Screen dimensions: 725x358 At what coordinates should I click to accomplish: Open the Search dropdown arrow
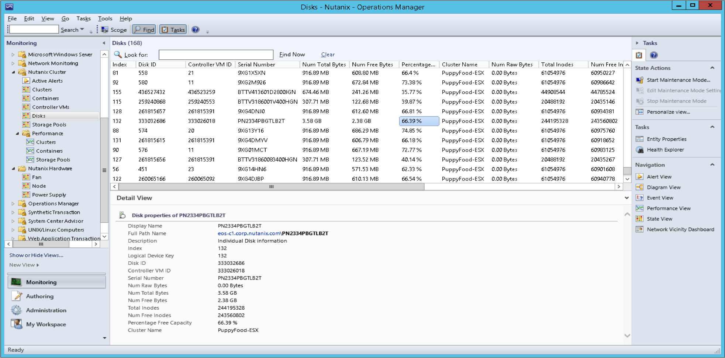[82, 29]
